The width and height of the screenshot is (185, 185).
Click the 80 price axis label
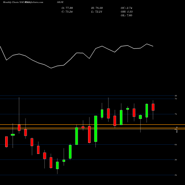coord(176,96)
